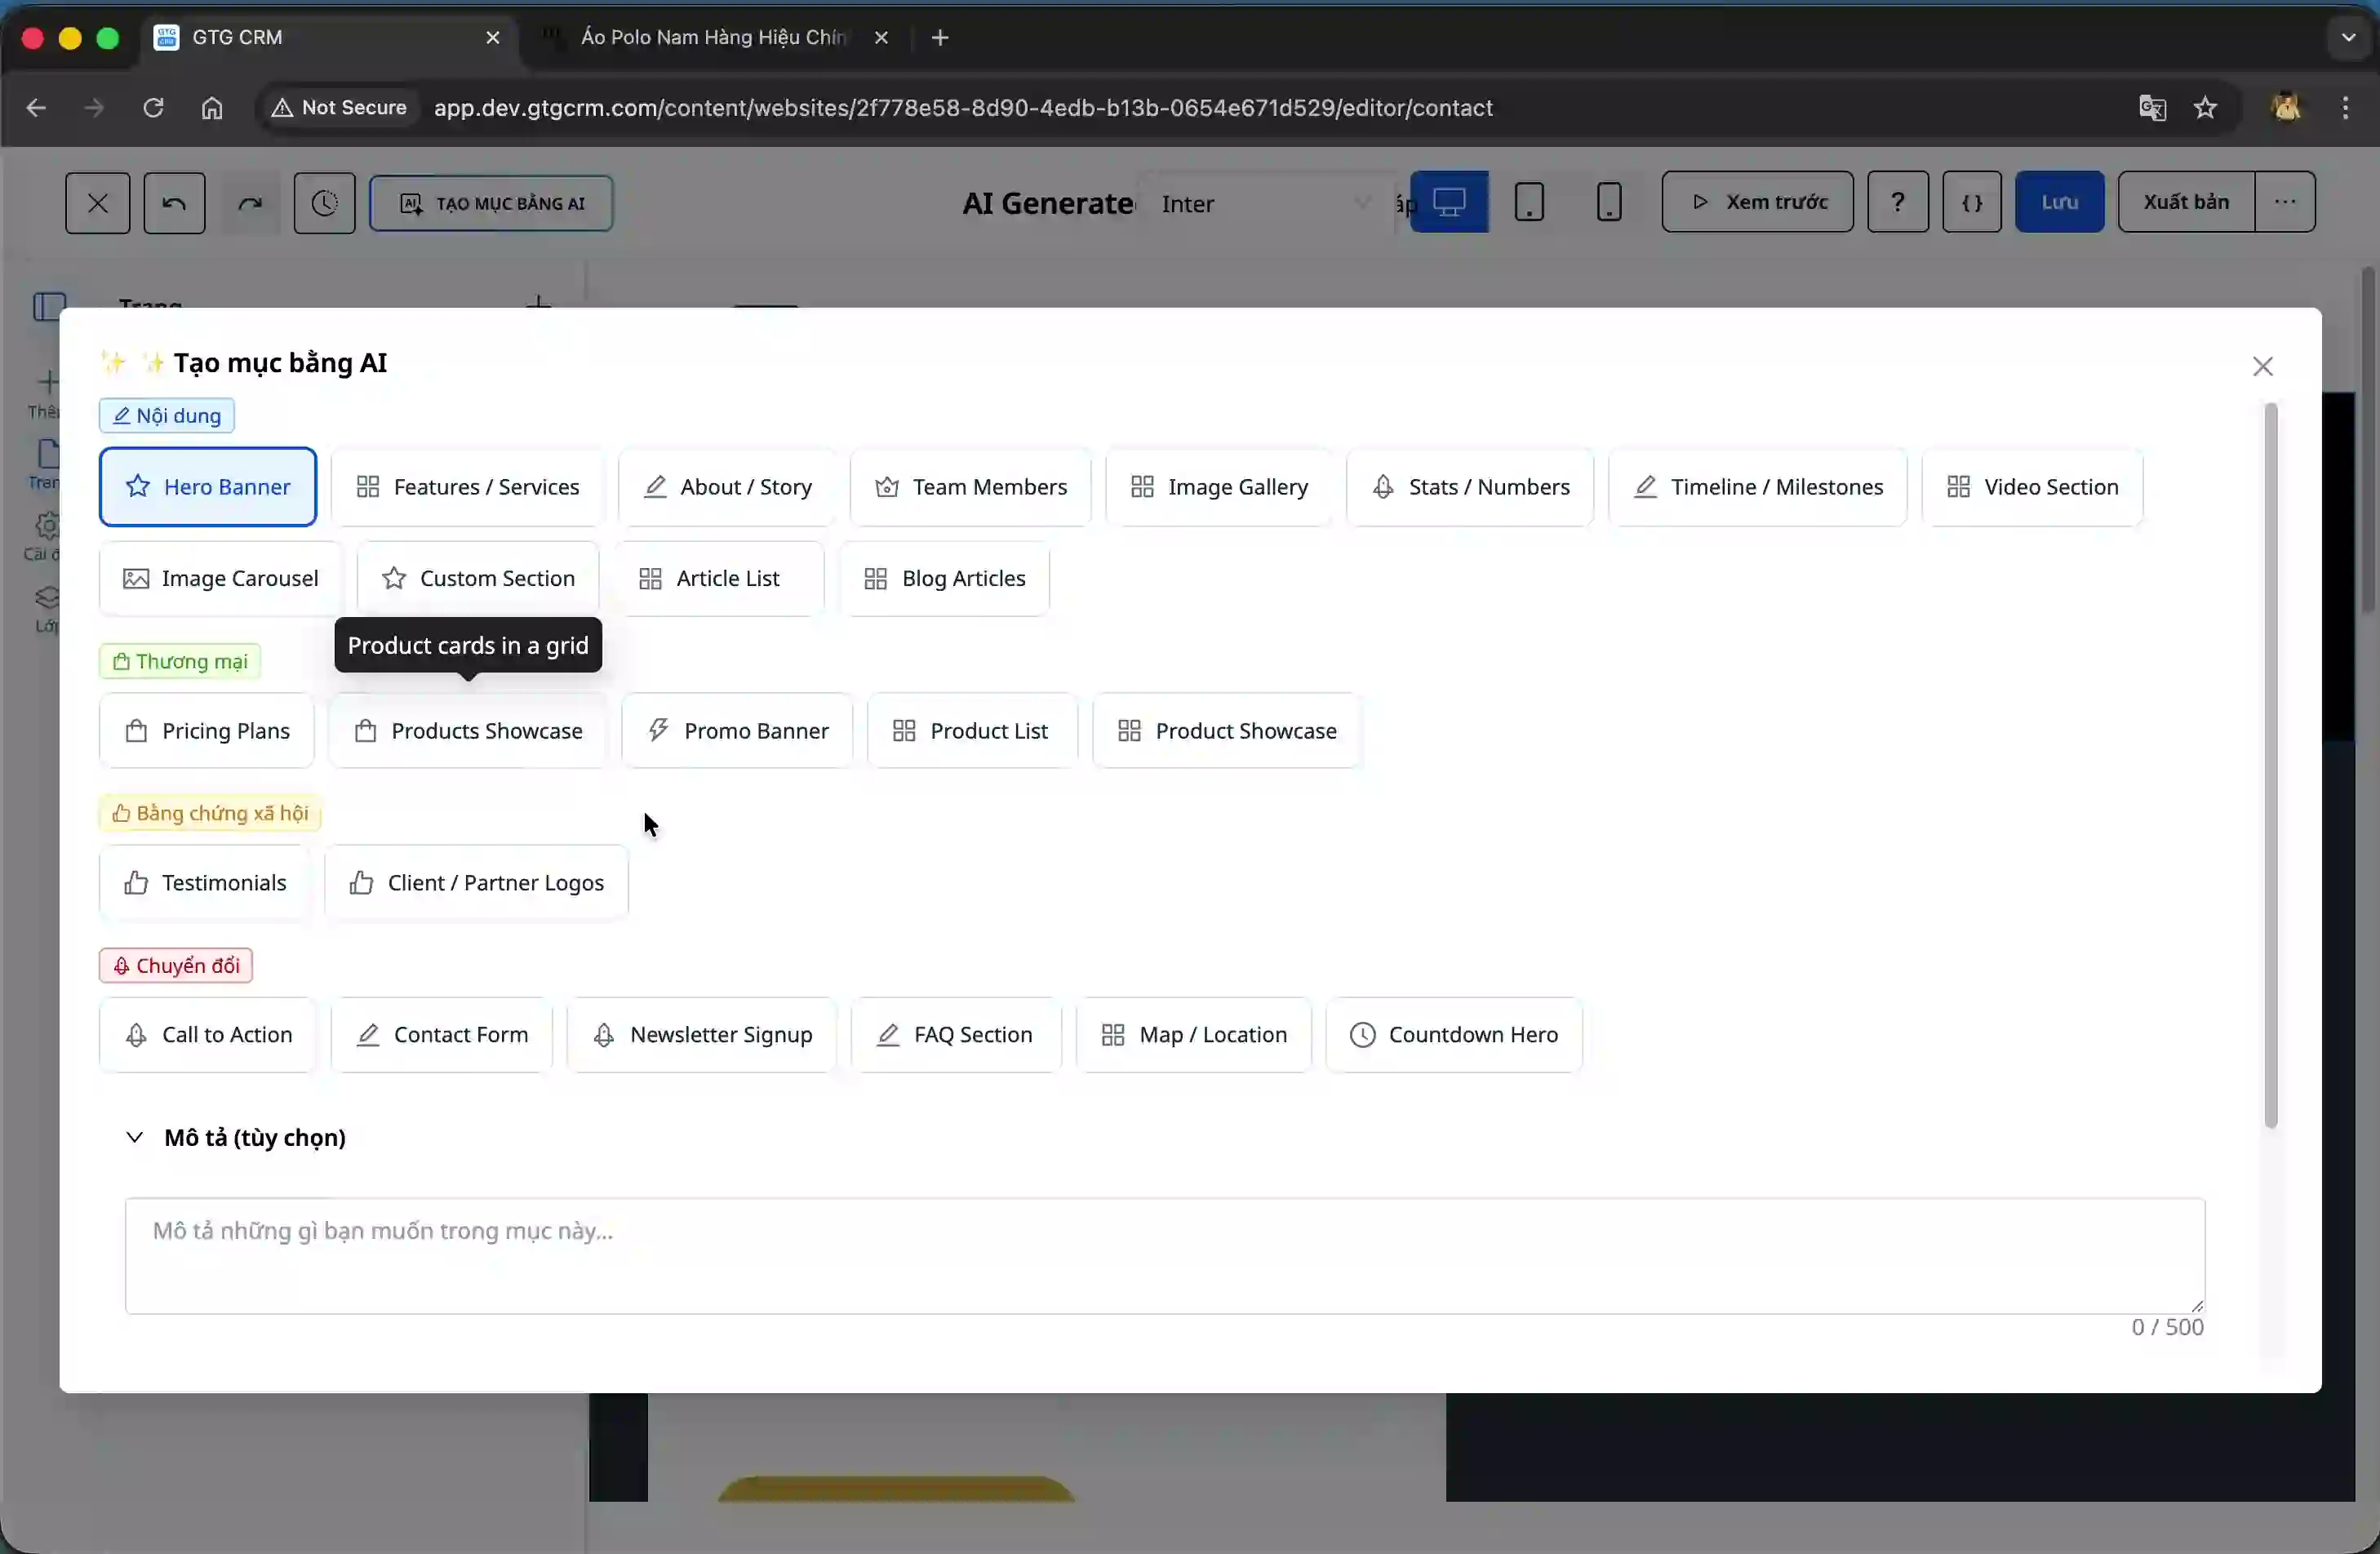Screen dimensions: 2380x1554
Task: Click the undo arrow icon
Action: click(174, 203)
